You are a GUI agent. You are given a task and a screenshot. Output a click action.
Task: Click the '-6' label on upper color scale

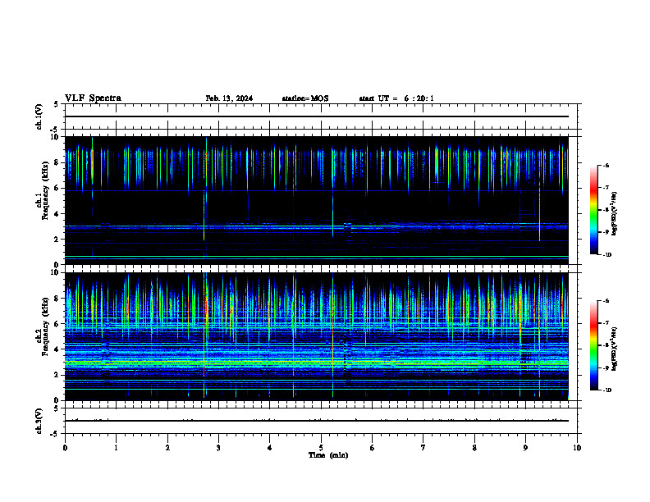[606, 165]
